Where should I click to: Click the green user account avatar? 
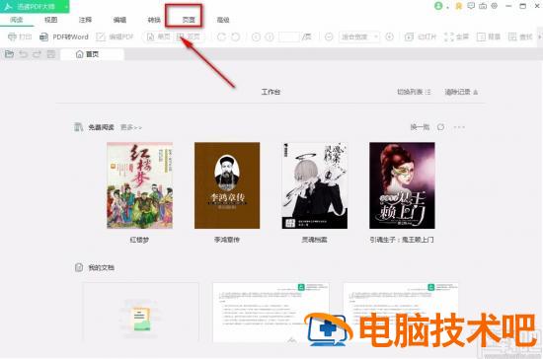coord(438,6)
